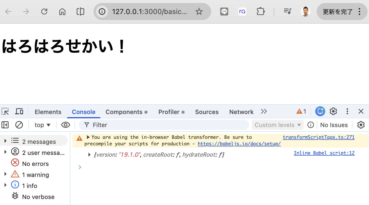Screen dimensions: 369x205
Task: Click the blue React DevTools reload icon
Action: coord(320,111)
